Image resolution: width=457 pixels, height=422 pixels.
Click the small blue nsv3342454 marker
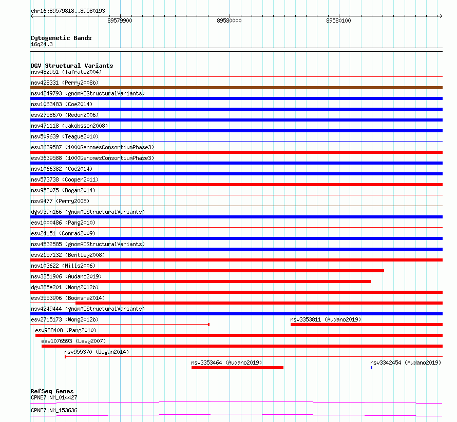pos(371,368)
